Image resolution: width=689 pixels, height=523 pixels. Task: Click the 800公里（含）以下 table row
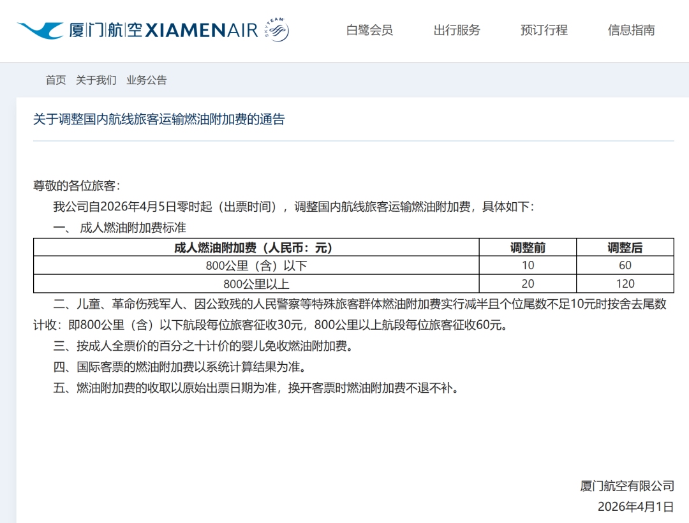point(255,265)
